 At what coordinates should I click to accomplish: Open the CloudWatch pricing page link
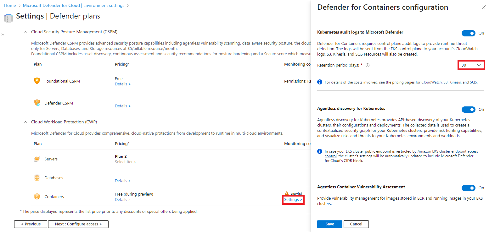tap(431, 82)
